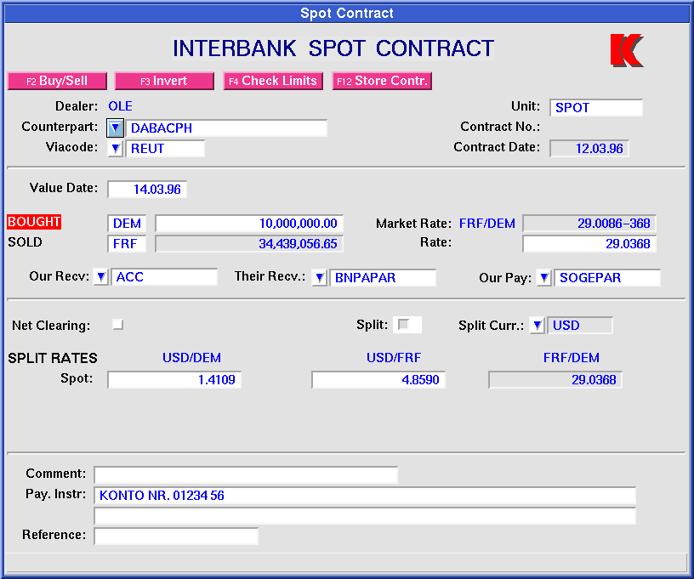Screen dimensions: 694x579
Task: Click the FRF/DEM split rate heading
Action: pyautogui.click(x=572, y=357)
